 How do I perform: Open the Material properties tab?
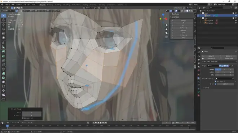pyautogui.click(x=199, y=96)
